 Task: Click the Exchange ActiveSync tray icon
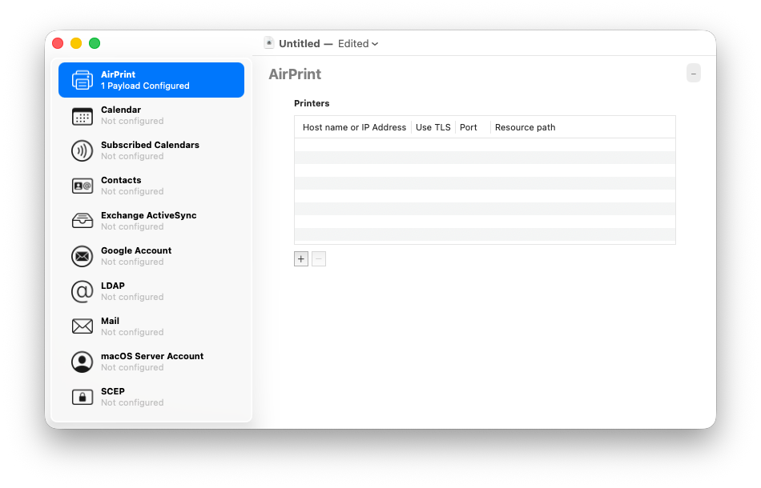click(x=82, y=221)
